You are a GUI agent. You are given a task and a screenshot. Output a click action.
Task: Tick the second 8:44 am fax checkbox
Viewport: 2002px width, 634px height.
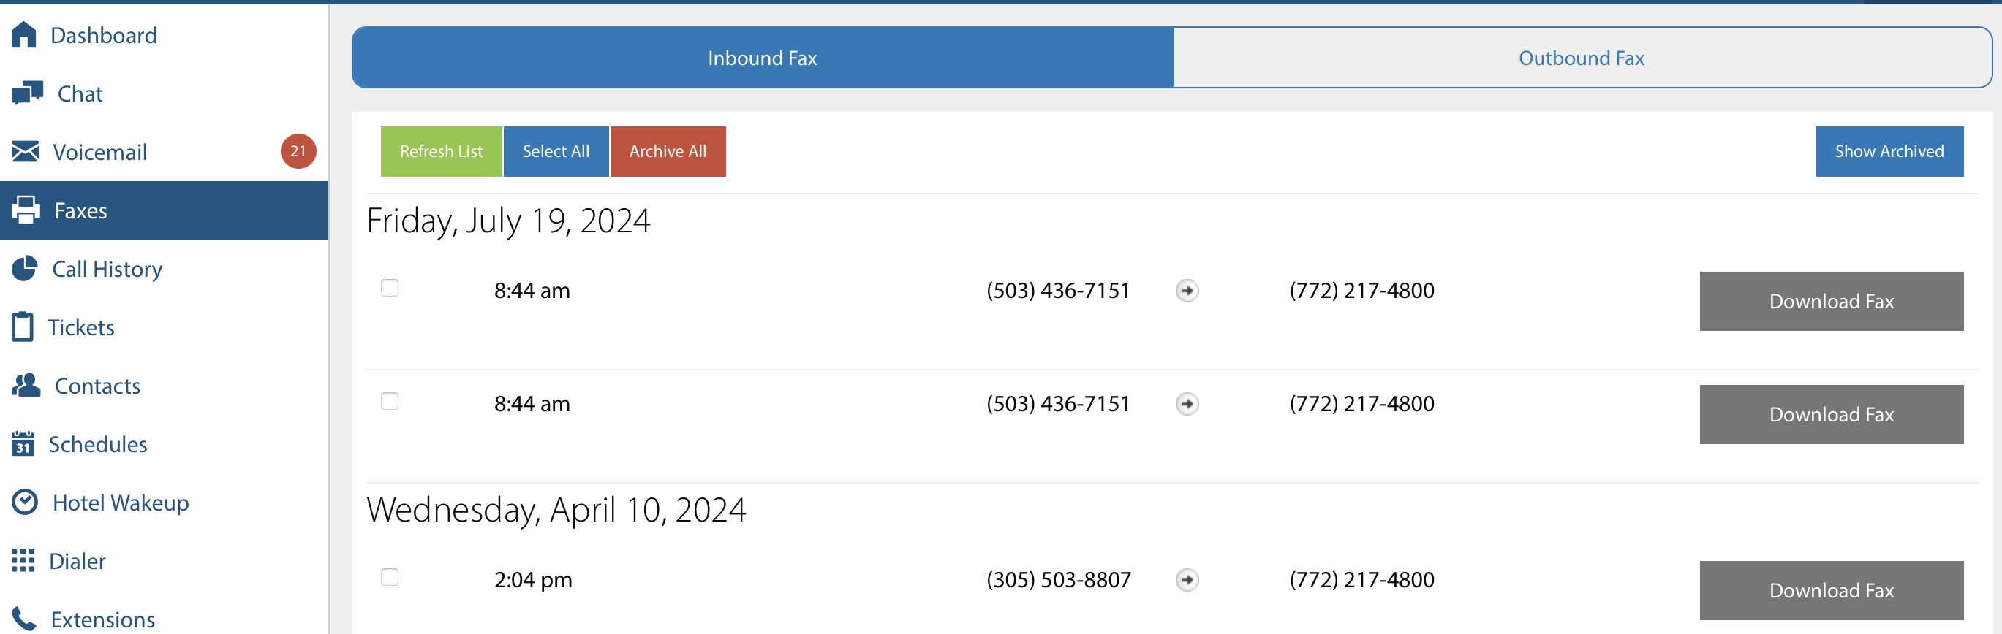click(x=390, y=401)
